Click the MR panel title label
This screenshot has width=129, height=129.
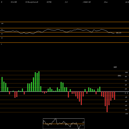point(115,67)
